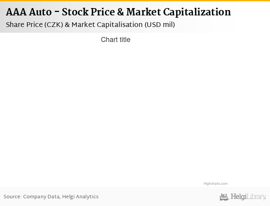Click the main heading 'AAA Auto - Stock Price'

click(x=77, y=12)
